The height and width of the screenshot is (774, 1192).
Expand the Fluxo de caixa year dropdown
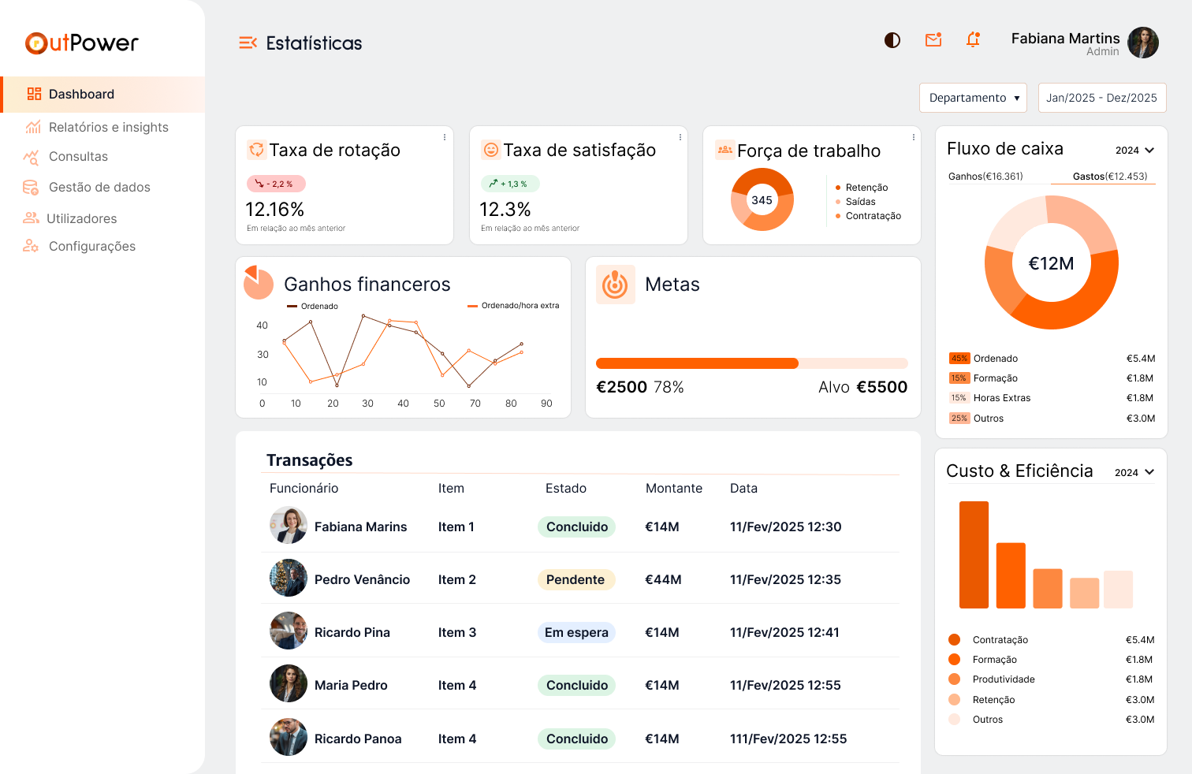click(1134, 151)
